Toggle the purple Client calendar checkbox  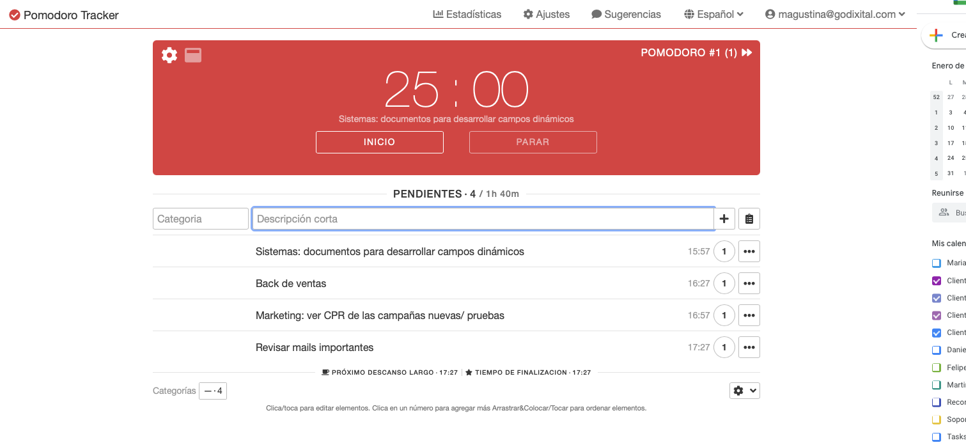tap(937, 281)
